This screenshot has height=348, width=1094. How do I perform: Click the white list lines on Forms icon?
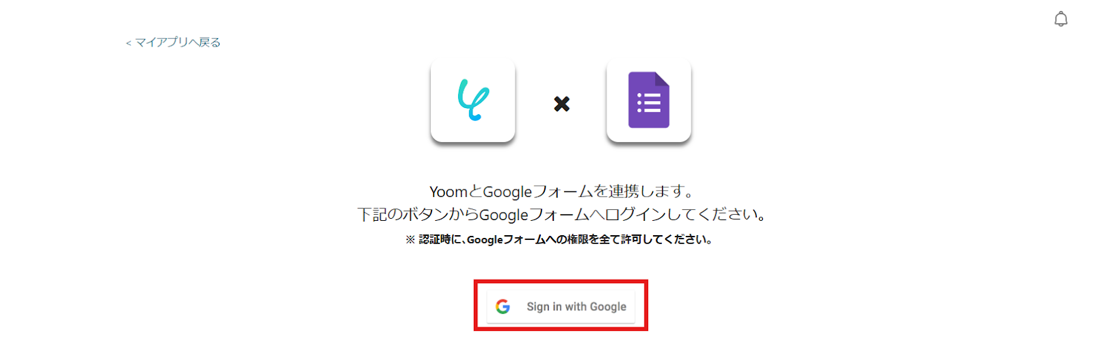(649, 103)
